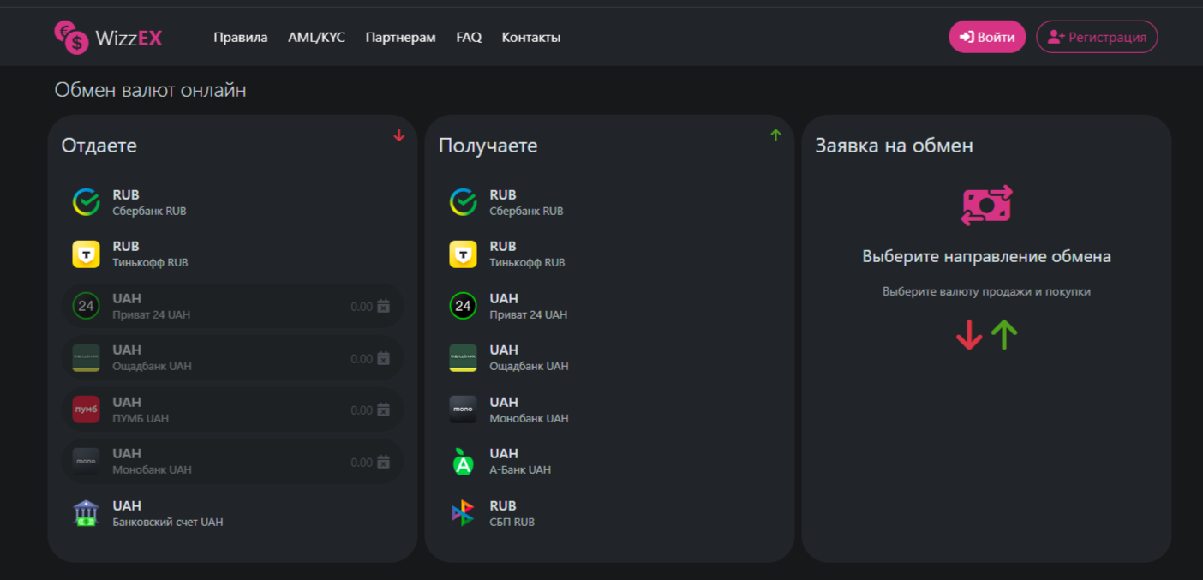Click the WizzEX logo icon

(71, 38)
